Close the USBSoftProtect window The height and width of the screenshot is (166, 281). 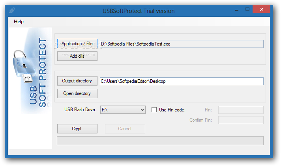point(264,9)
